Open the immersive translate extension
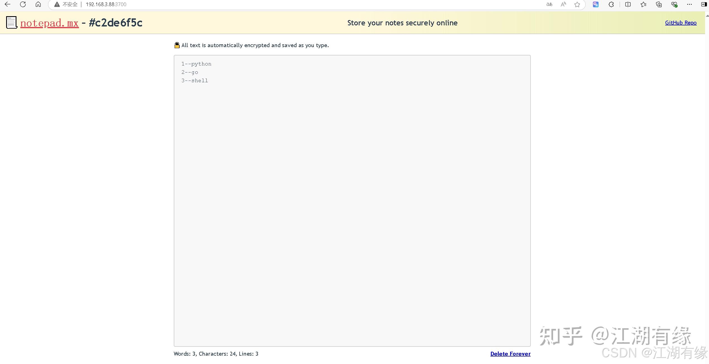709x364 pixels. pyautogui.click(x=596, y=4)
